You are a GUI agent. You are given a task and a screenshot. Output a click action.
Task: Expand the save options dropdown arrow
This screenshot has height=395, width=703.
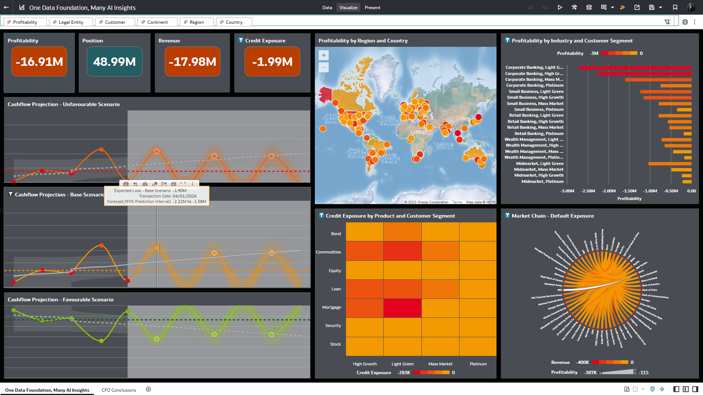[660, 7]
